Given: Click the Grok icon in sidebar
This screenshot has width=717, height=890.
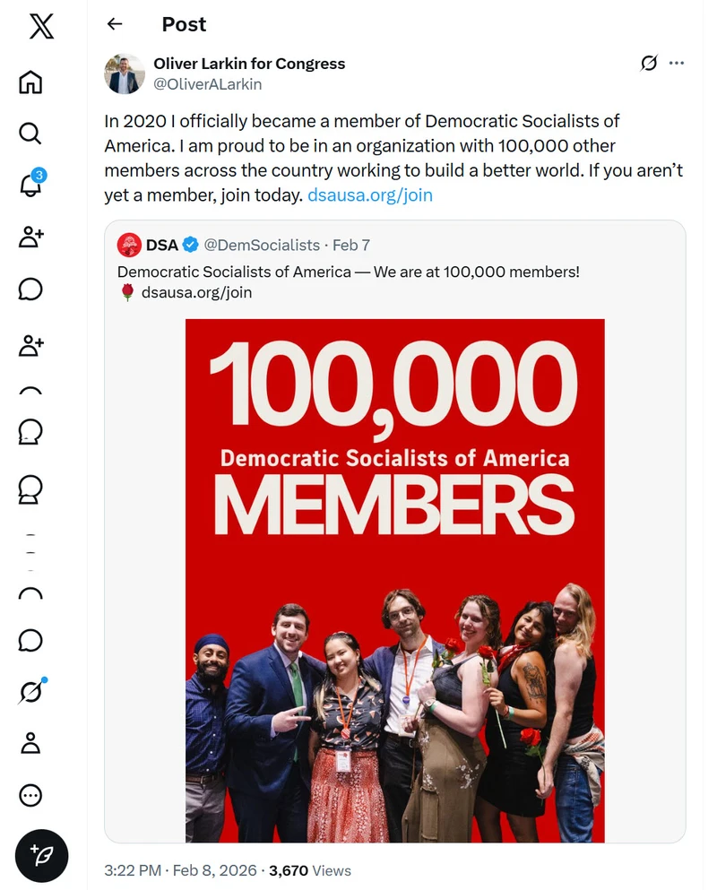Looking at the screenshot, I should (31, 691).
